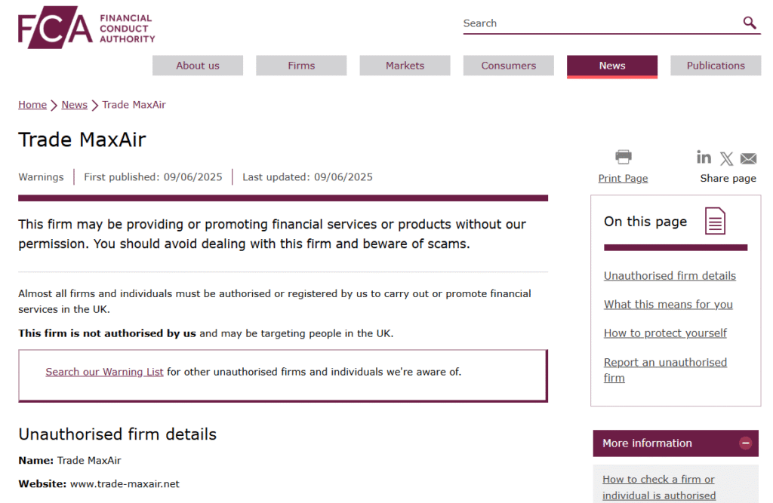Go to the Publications section
Image resolution: width=773 pixels, height=503 pixels.
(716, 66)
